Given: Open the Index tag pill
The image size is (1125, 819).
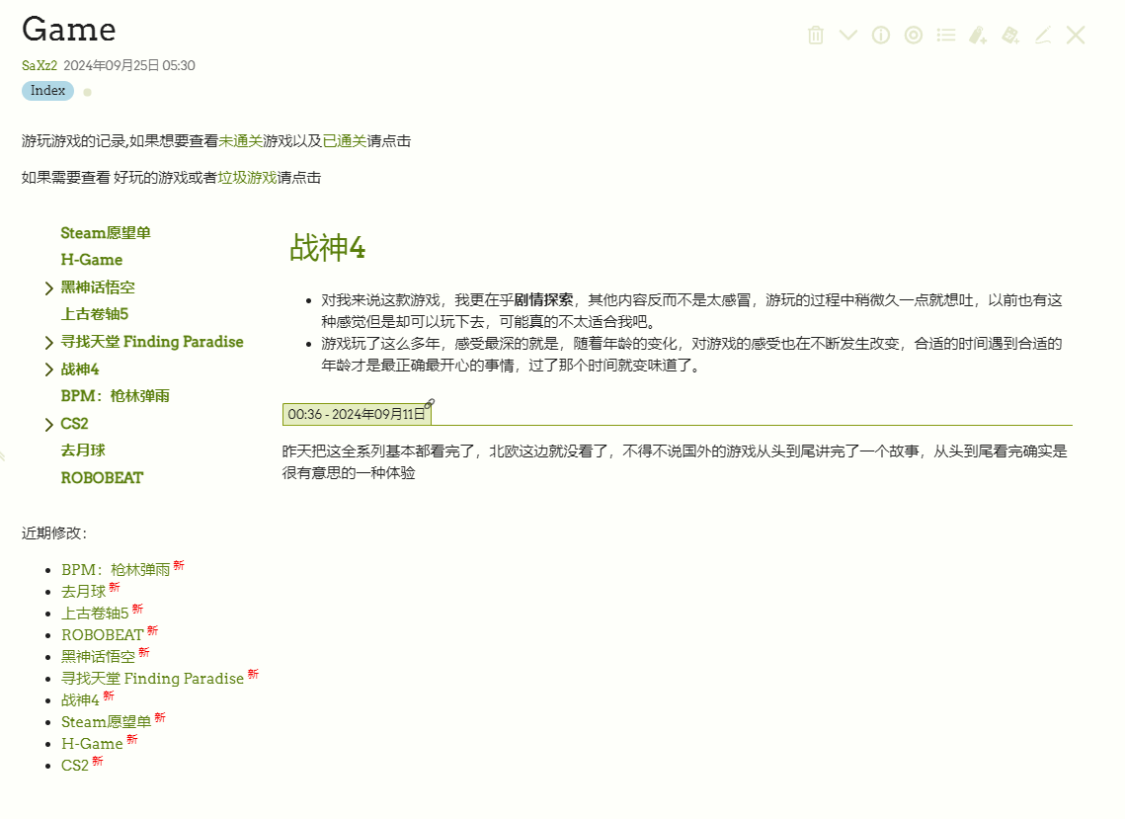Looking at the screenshot, I should [47, 91].
